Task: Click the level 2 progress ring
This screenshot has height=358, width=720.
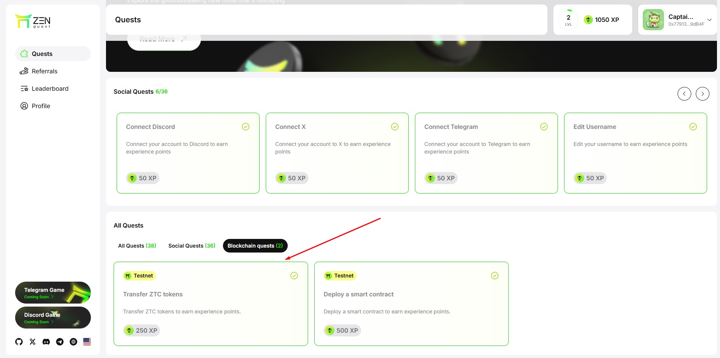Action: click(x=568, y=20)
